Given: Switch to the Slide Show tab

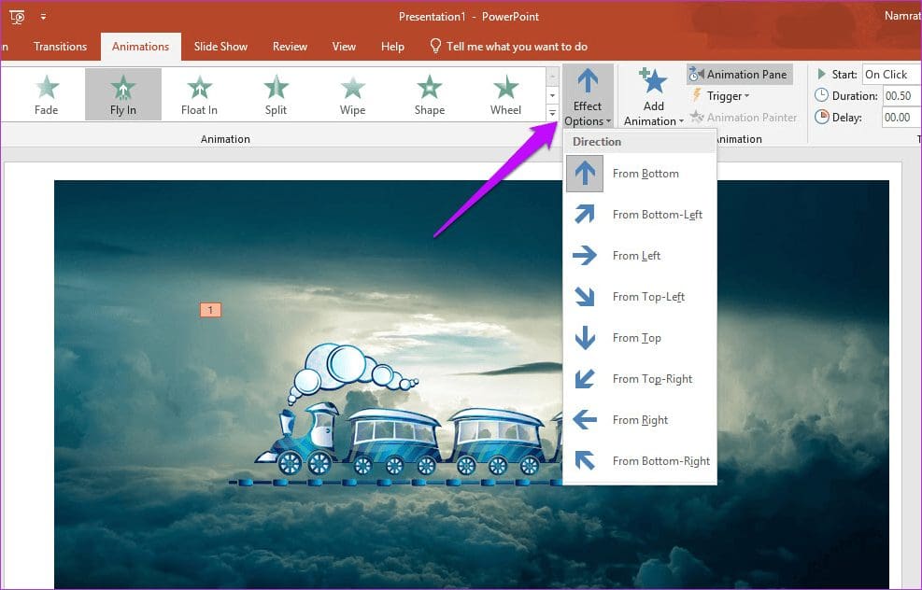Looking at the screenshot, I should coord(220,46).
